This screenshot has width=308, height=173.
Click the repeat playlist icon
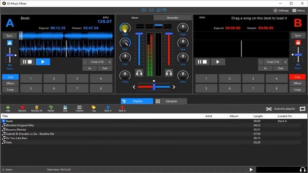[303, 109]
